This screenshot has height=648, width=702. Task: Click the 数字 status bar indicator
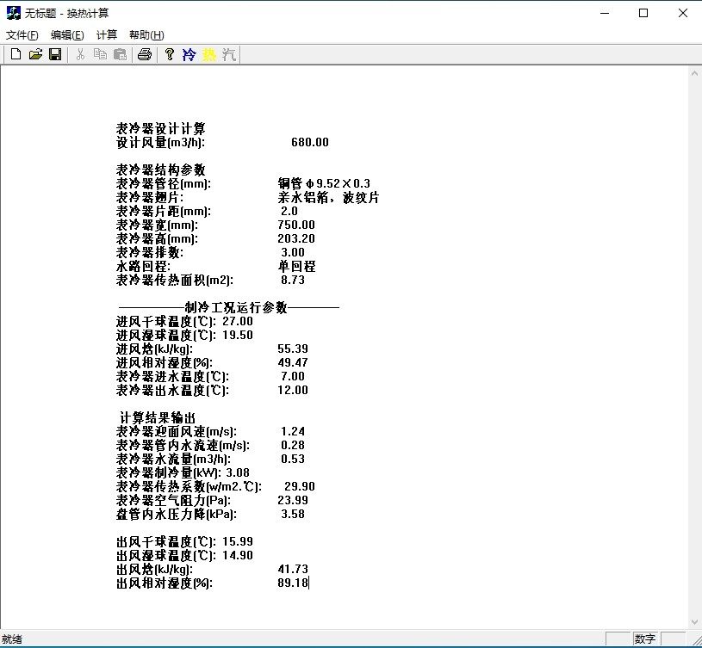[644, 639]
